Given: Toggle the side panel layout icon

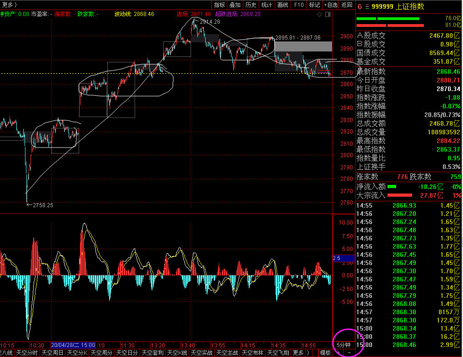Looking at the screenshot, I should (x=327, y=14).
